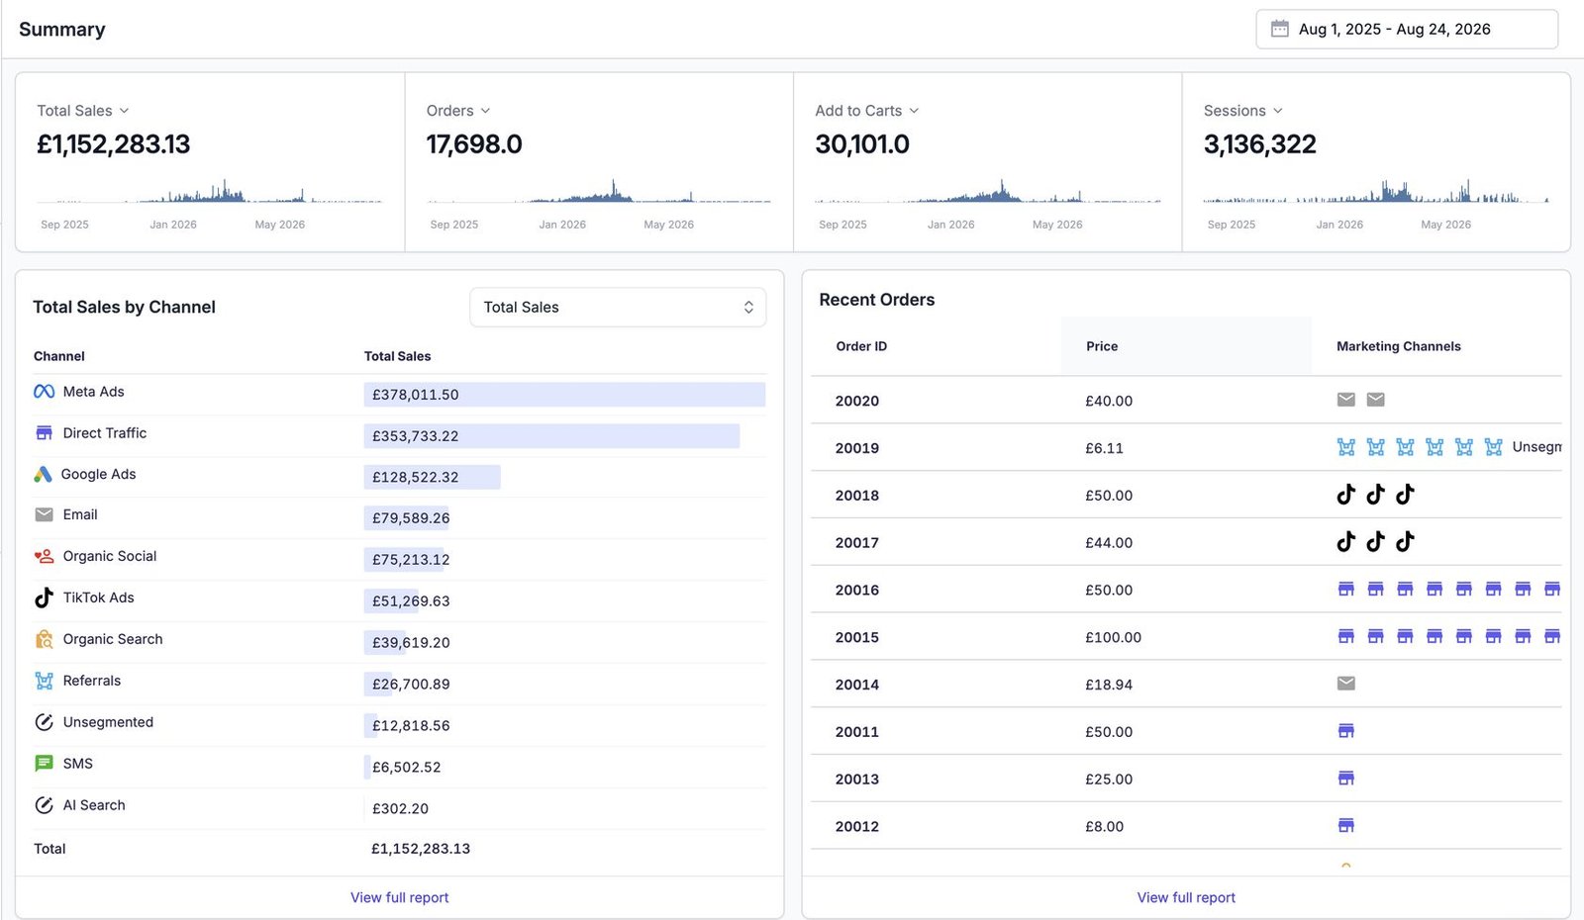Image resolution: width=1584 pixels, height=920 pixels.
Task: Select order ID 20020
Action: (857, 401)
